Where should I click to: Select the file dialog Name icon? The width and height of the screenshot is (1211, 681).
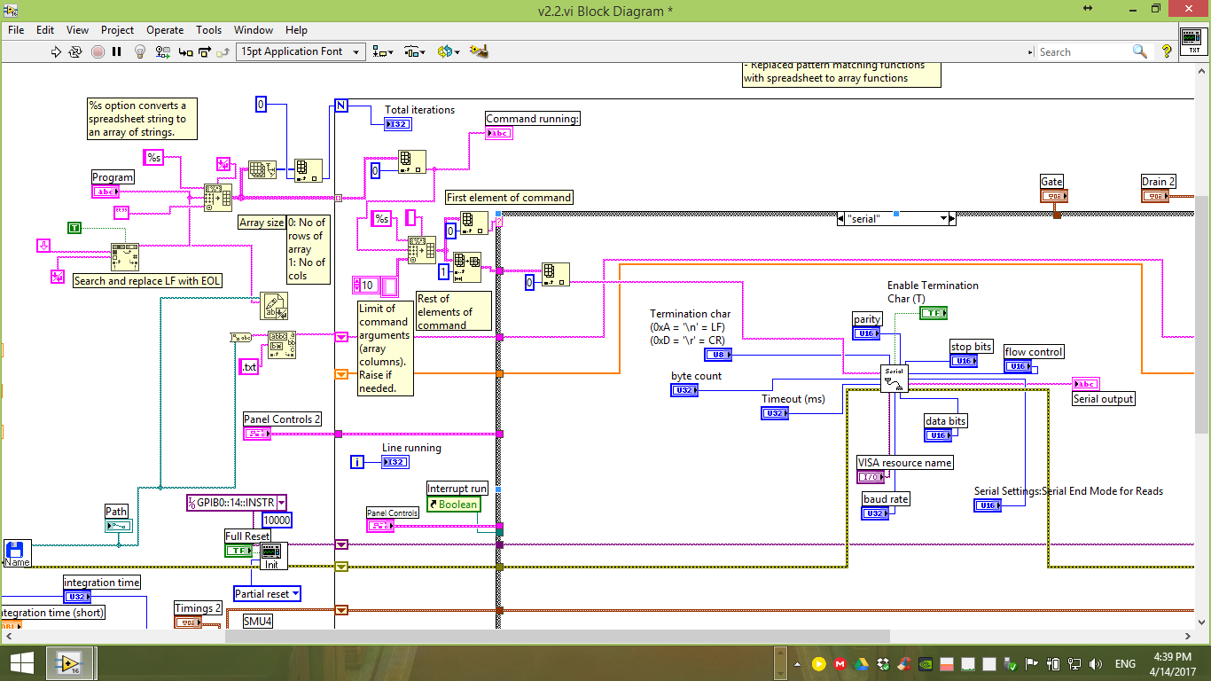[18, 553]
